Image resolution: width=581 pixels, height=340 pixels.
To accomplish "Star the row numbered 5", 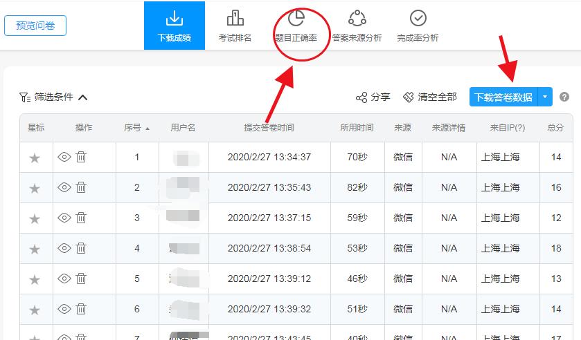I will pyautogui.click(x=35, y=279).
